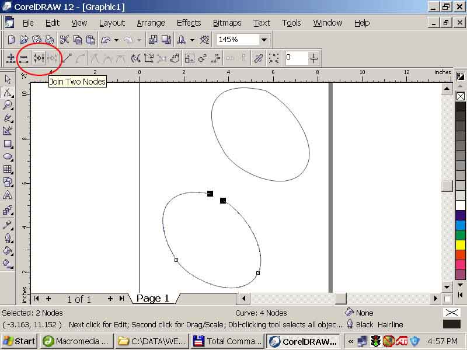Screen dimensions: 467x350
Task: Select the Rectangle tool
Action: (8, 144)
